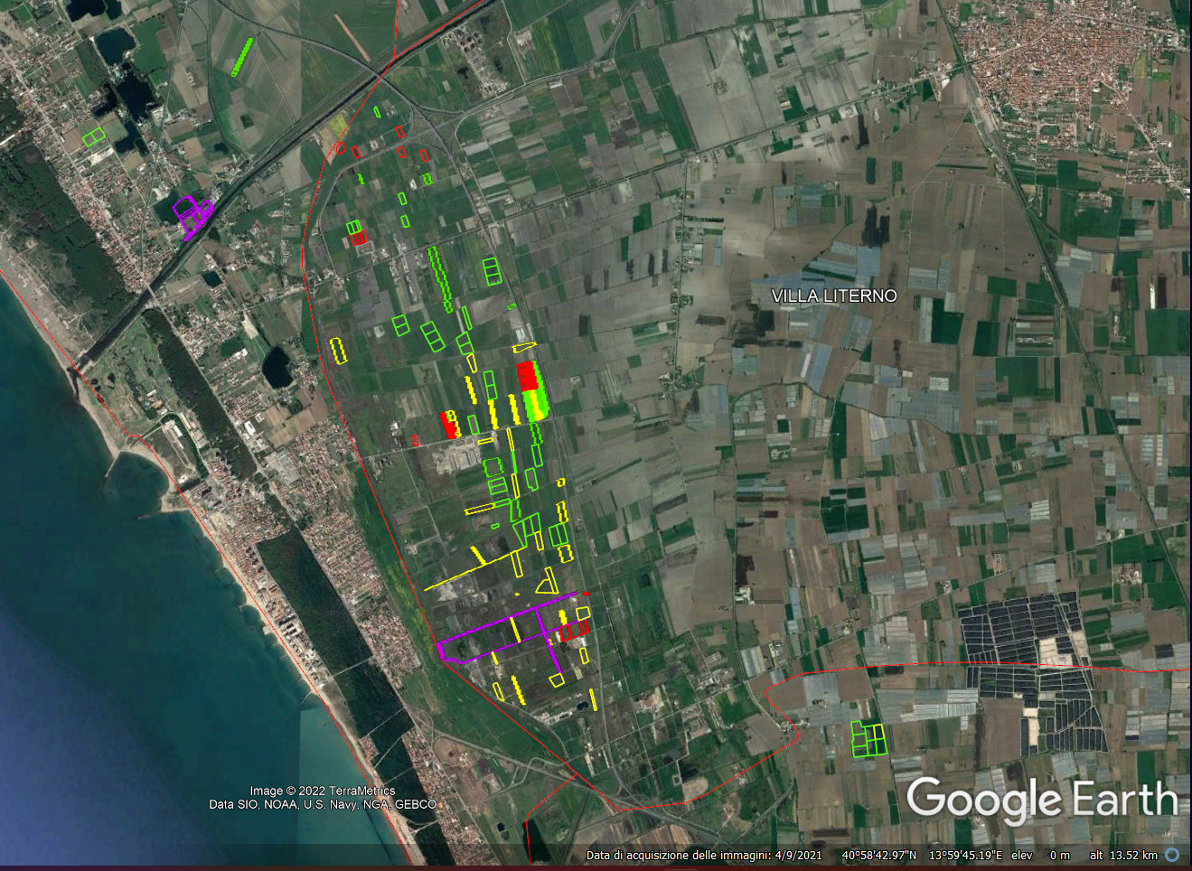Click the Image © 2022 TerraMetrics attribution
Viewport: 1192px width, 871px height.
[322, 791]
